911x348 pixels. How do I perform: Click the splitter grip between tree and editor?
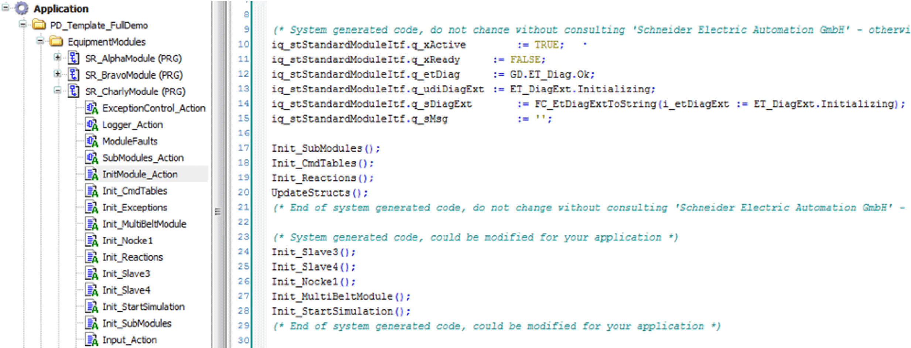pyautogui.click(x=218, y=211)
